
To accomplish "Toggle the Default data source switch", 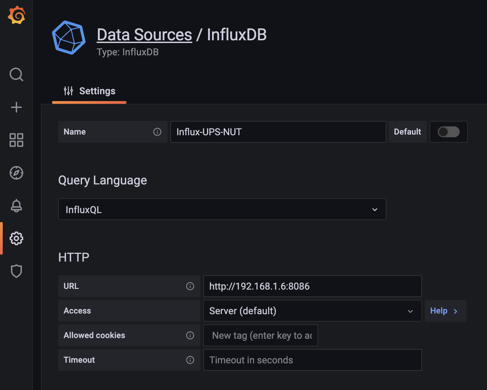I will point(448,132).
